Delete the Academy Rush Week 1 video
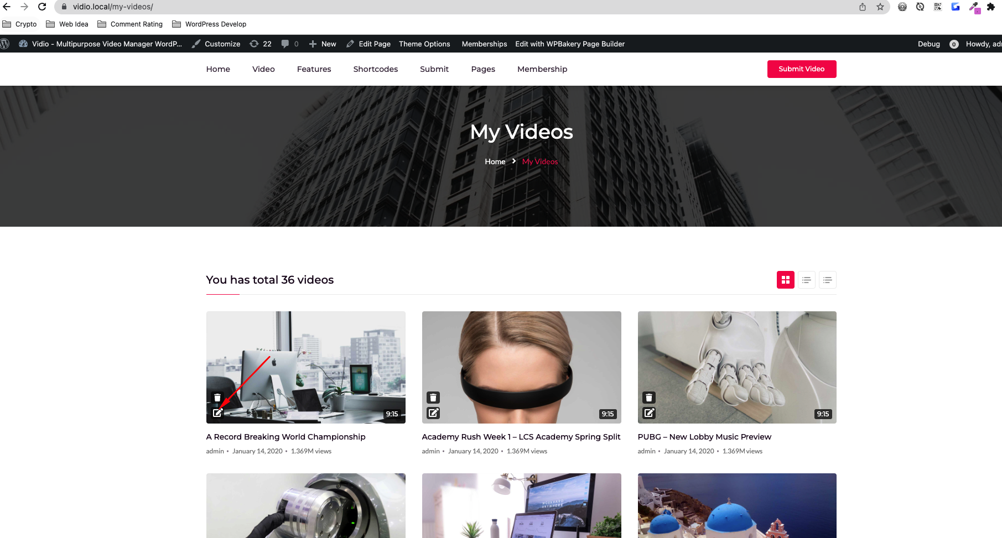 click(433, 398)
